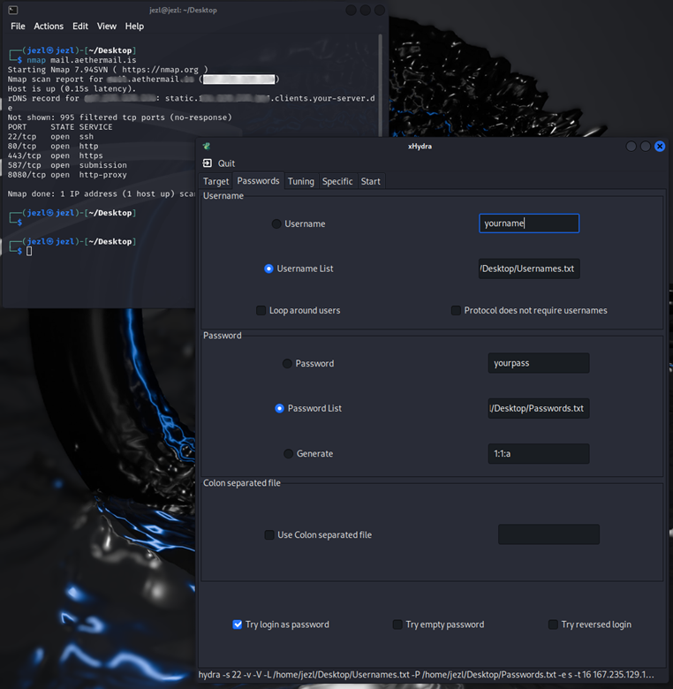Open the Tuning tab
673x689 pixels.
(x=300, y=181)
